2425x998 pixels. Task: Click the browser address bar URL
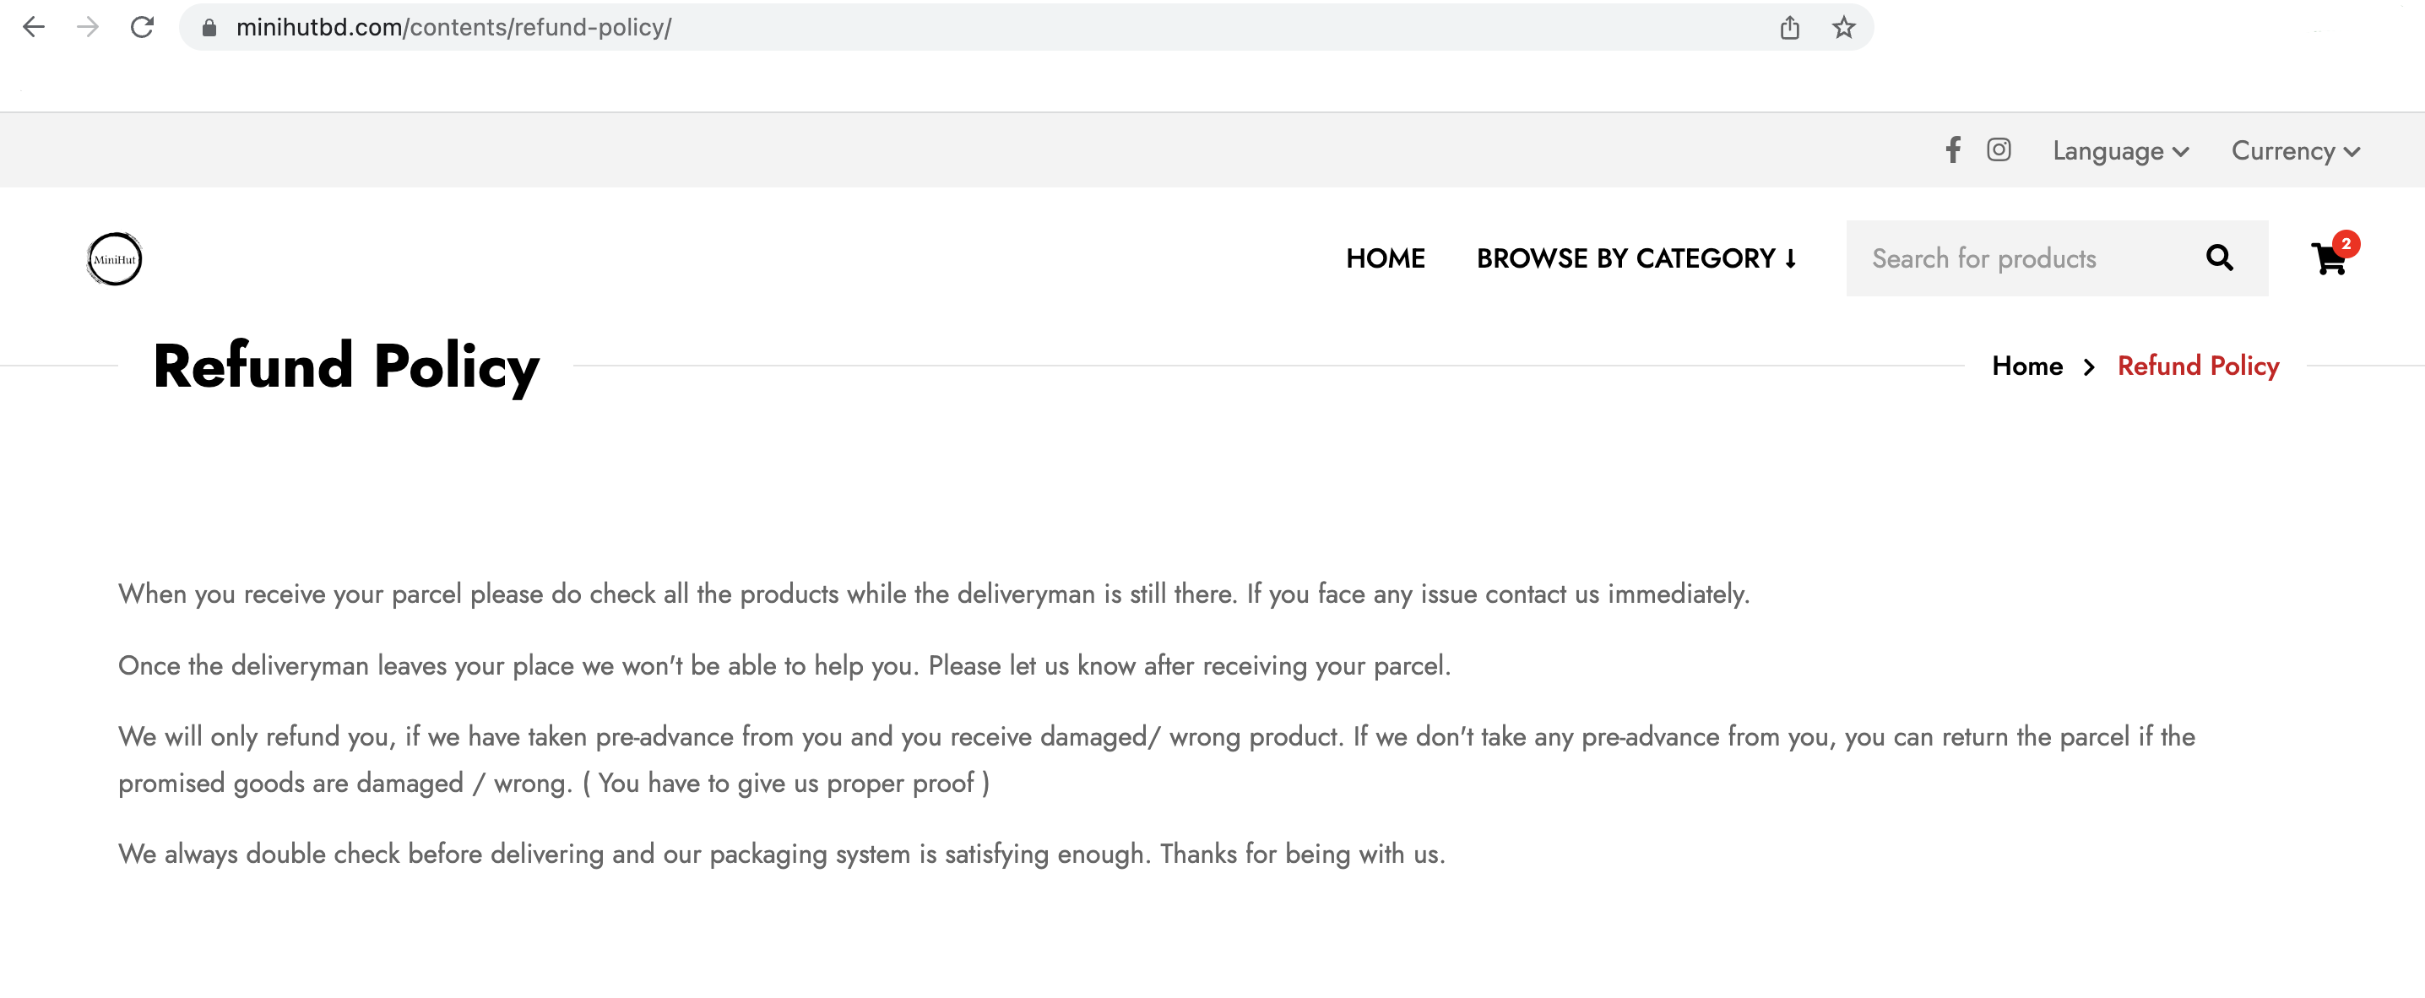(x=453, y=27)
